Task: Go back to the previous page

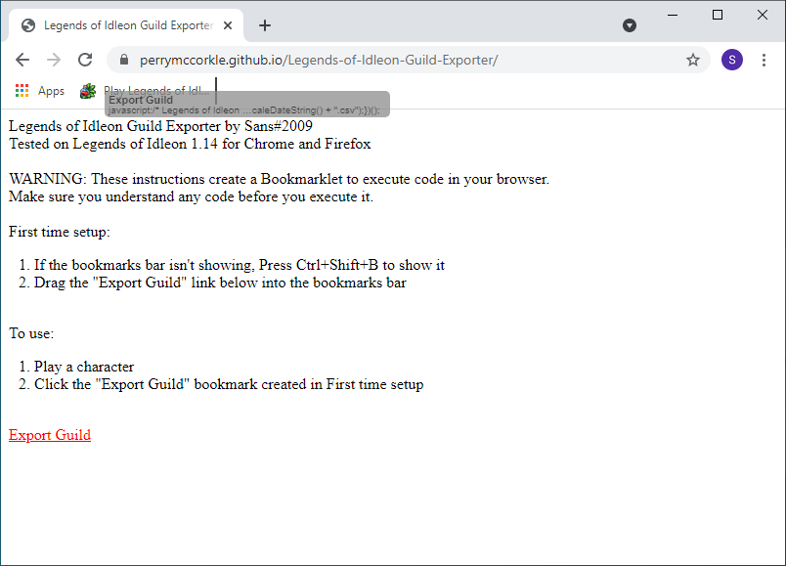Action: click(x=22, y=60)
